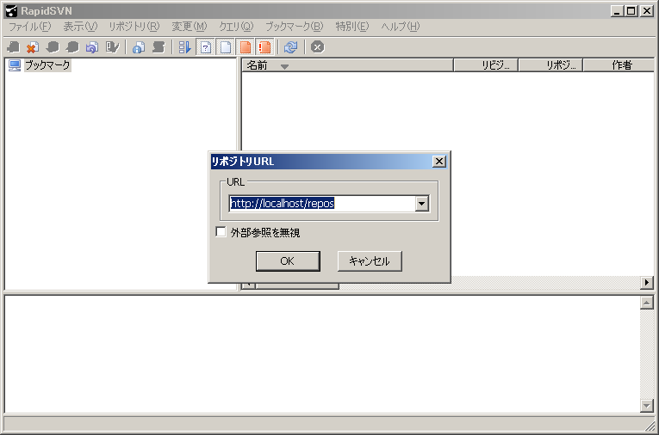Open the ファイル(F) menu
The image size is (659, 435).
click(x=30, y=27)
